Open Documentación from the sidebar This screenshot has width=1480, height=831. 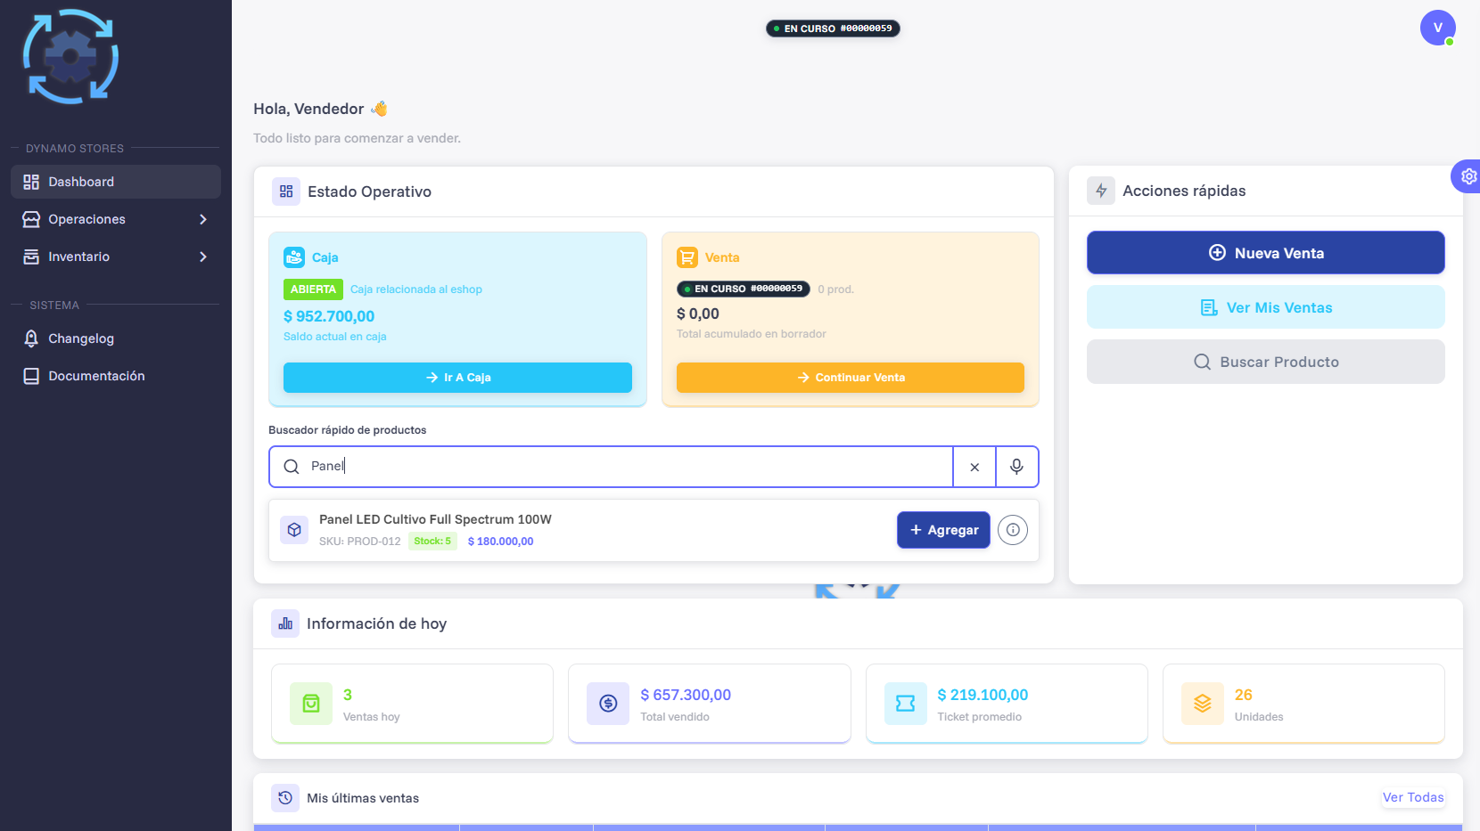tap(116, 376)
